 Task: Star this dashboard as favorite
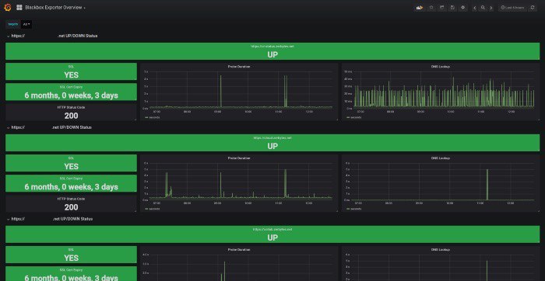(x=431, y=7)
